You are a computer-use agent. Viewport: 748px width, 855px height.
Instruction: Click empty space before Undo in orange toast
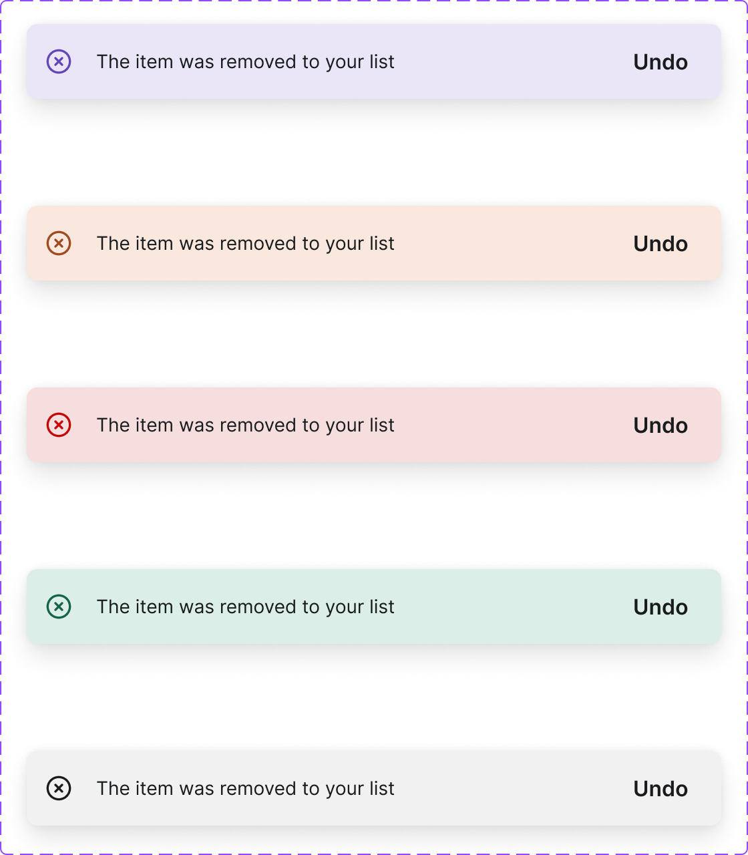click(x=514, y=244)
